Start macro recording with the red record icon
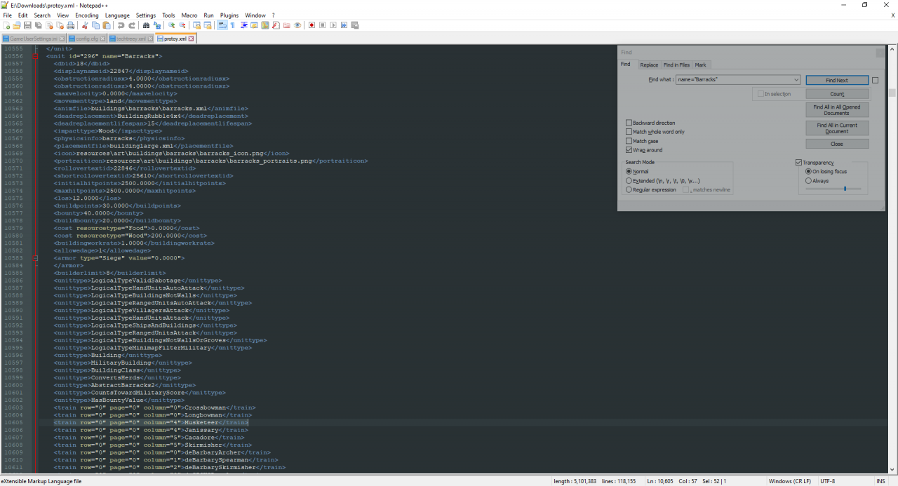 pyautogui.click(x=311, y=25)
